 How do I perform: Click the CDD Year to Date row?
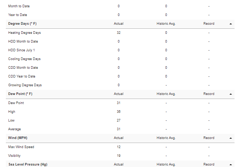pyautogui.click(x=120, y=76)
